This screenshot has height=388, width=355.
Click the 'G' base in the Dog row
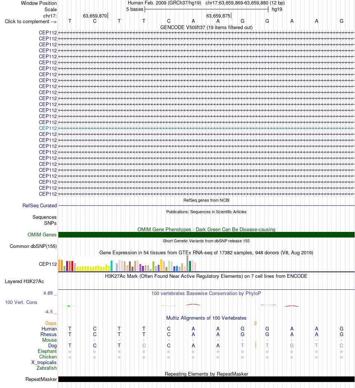(x=292, y=346)
